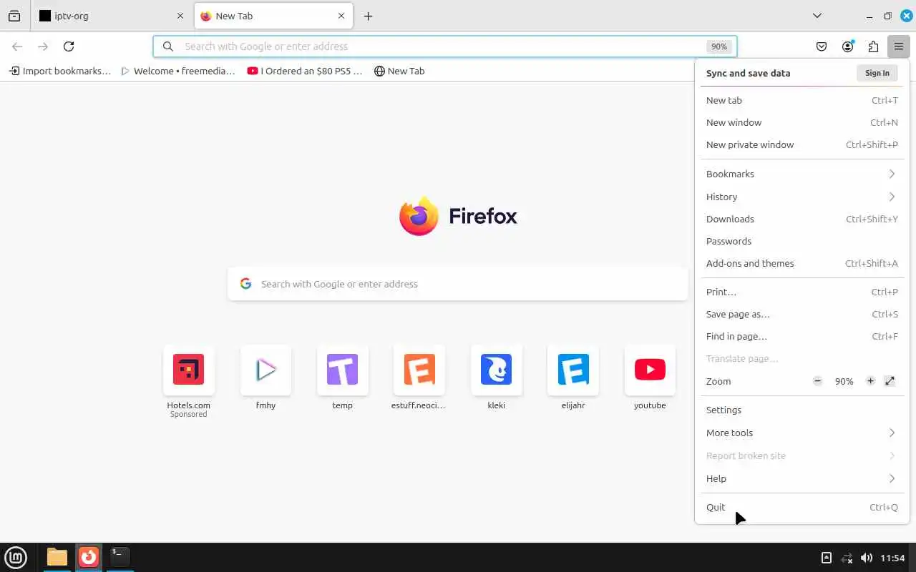Increase zoom with the plus button
This screenshot has width=916, height=572.
point(870,381)
